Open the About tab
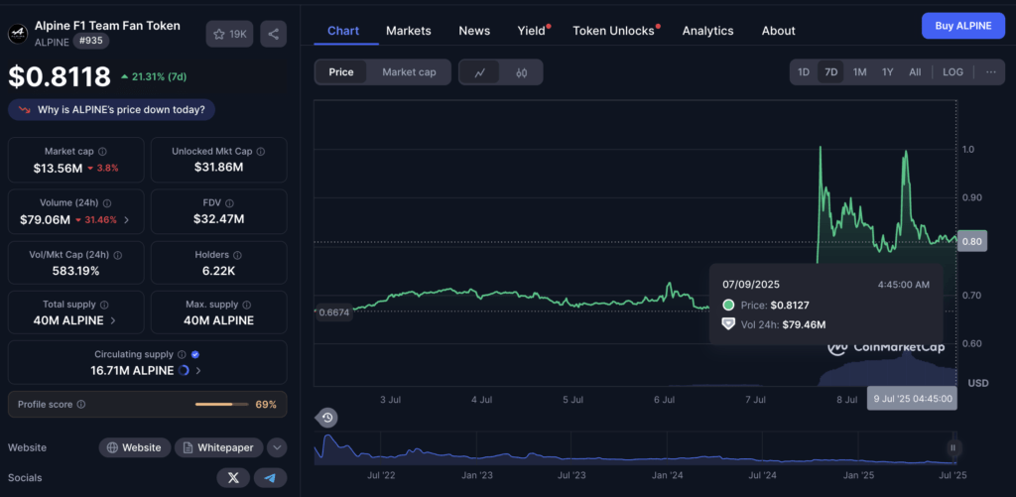Screen dimensions: 1016x497 coord(778,31)
